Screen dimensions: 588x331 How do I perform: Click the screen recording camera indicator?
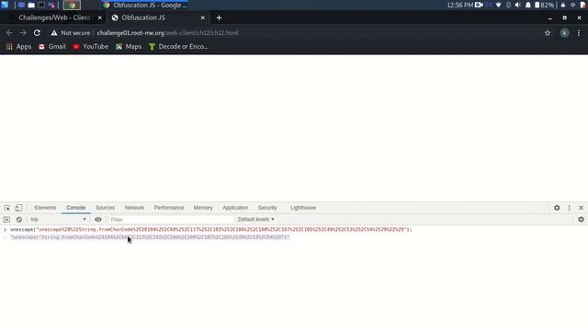pyautogui.click(x=479, y=5)
